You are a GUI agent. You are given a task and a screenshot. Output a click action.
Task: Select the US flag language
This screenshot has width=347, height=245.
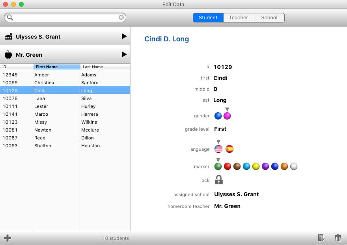coord(218,149)
